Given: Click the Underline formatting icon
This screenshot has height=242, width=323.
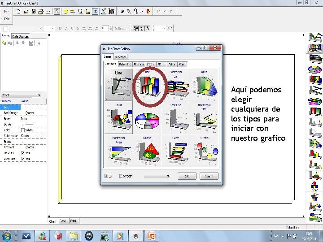Looking at the screenshot, I should click(x=72, y=28).
